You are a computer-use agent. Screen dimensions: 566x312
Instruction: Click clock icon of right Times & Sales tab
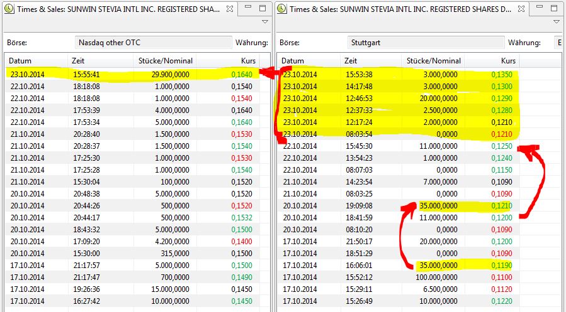click(281, 9)
